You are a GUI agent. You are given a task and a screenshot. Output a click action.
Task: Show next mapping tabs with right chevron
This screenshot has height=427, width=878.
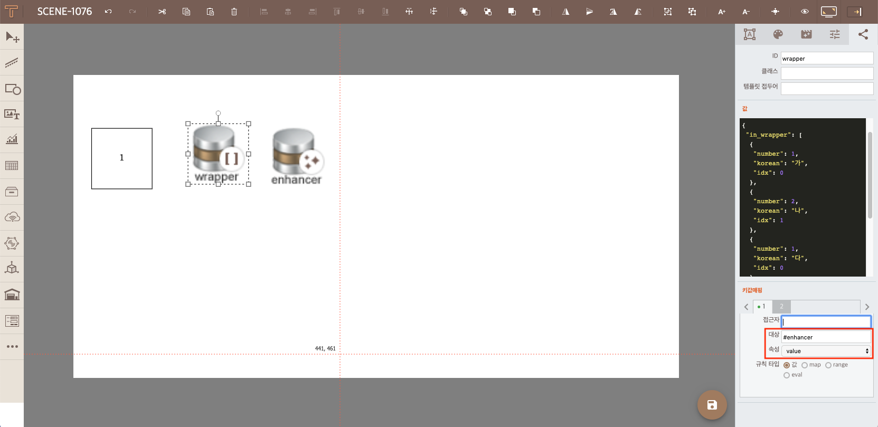click(x=867, y=307)
